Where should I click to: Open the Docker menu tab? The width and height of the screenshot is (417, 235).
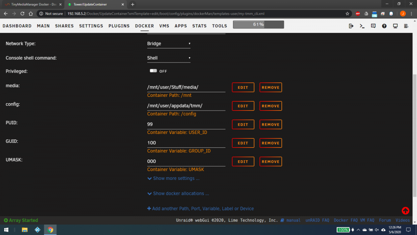[144, 26]
